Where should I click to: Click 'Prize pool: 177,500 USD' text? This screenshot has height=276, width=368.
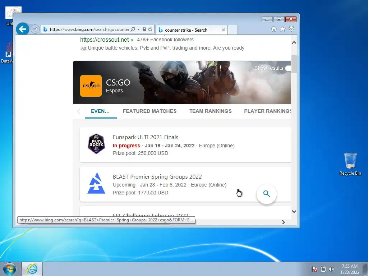click(141, 193)
